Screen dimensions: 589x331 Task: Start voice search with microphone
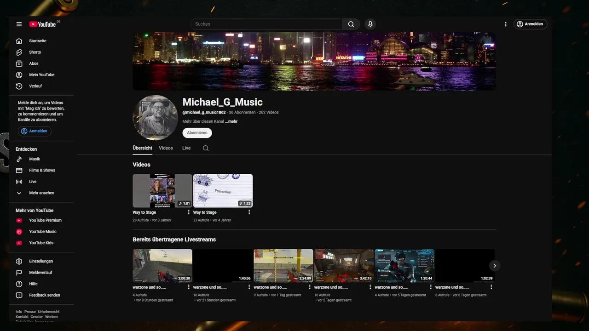click(370, 24)
